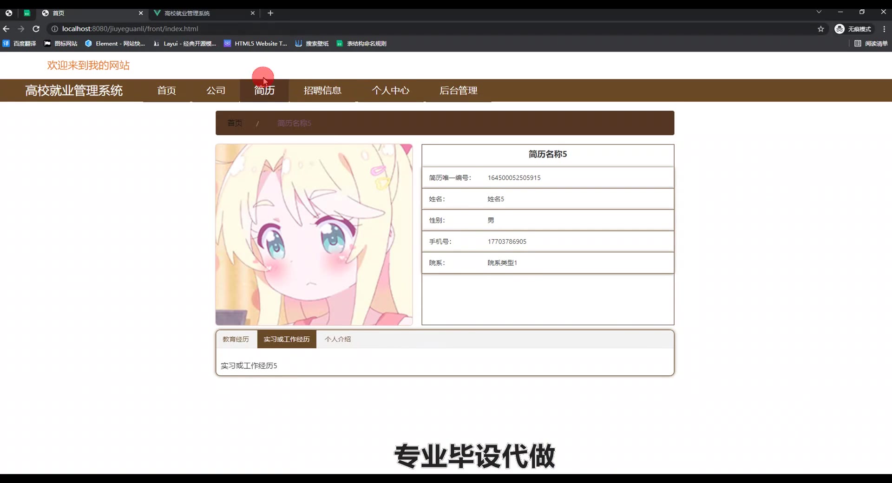
Task: Bookmark this page with the star icon
Action: (x=821, y=29)
